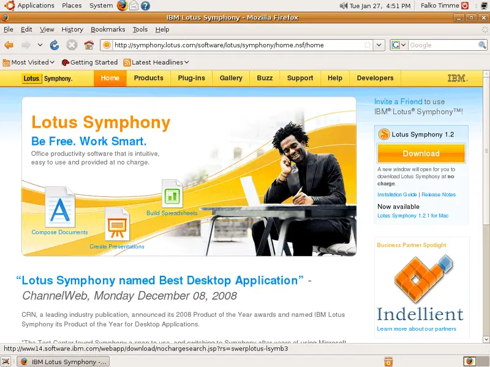This screenshot has width=490, height=367.
Task: Select the Home tab on the website
Action: [x=110, y=78]
